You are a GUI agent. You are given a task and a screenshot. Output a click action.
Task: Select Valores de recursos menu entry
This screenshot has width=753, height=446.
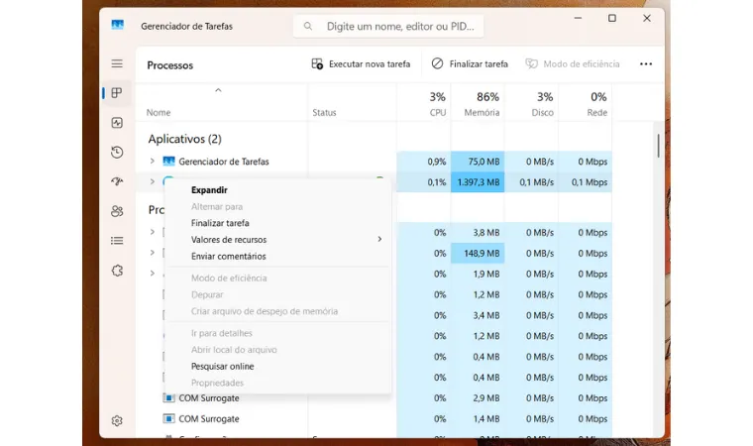point(229,239)
